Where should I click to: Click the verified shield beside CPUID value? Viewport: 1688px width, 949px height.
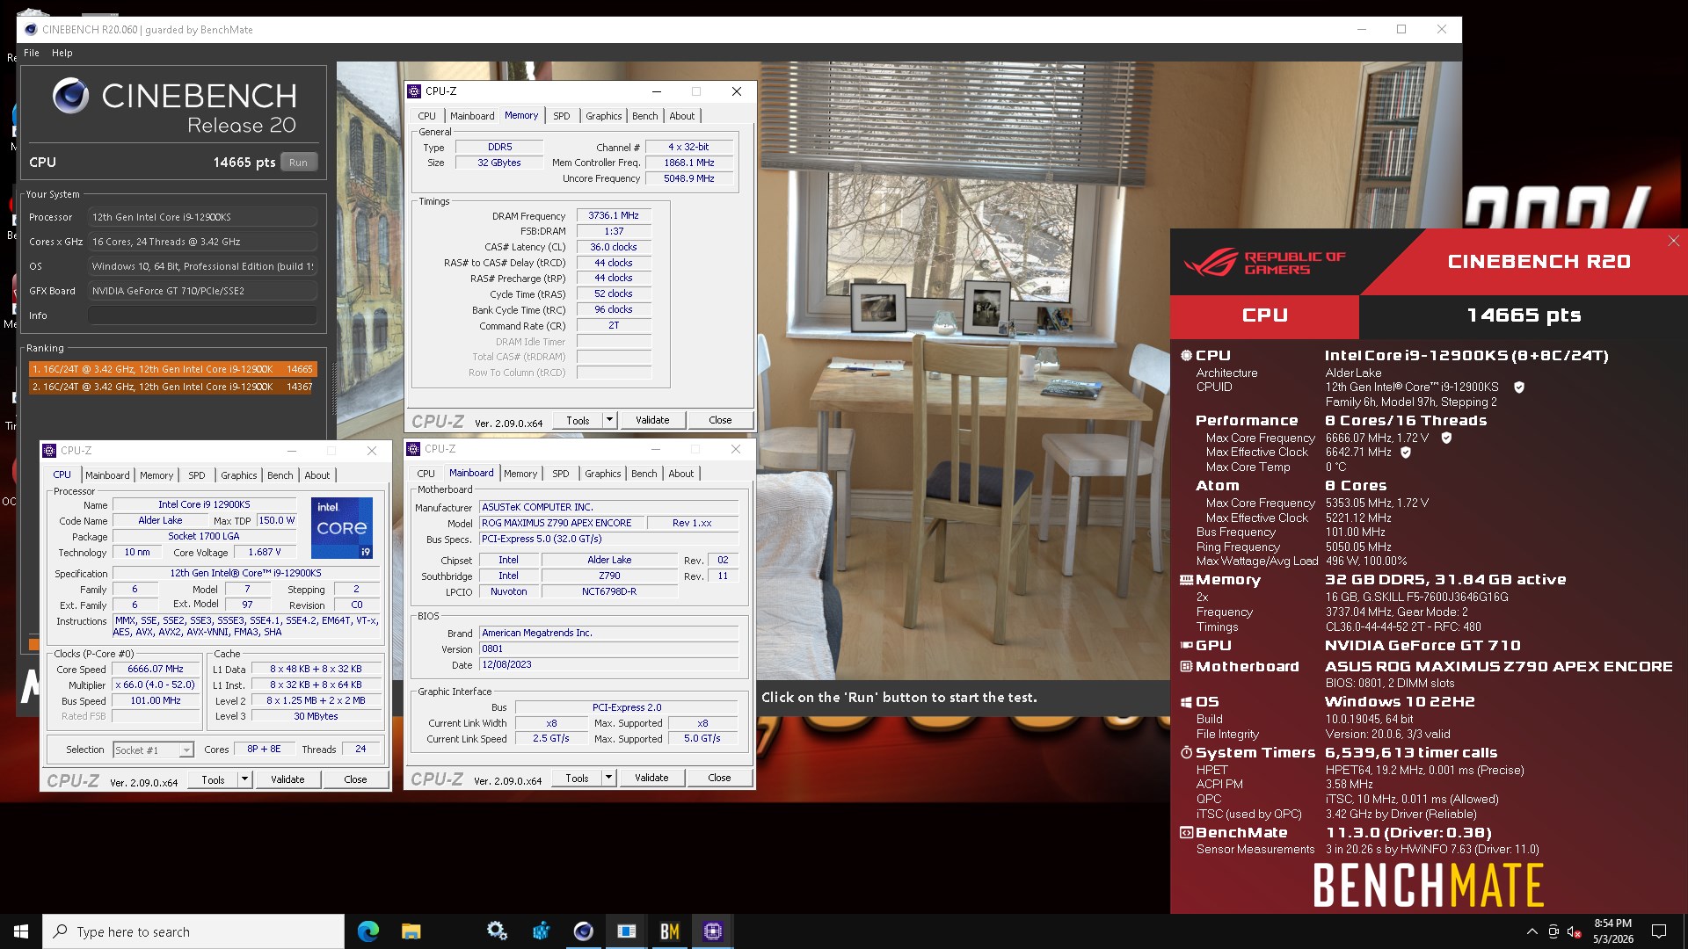pyautogui.click(x=1519, y=387)
